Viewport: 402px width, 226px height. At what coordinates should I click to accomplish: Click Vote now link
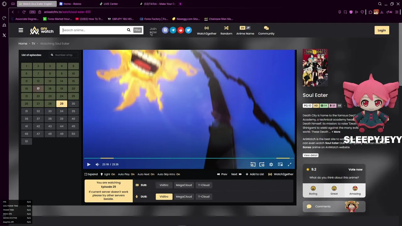[355, 169]
